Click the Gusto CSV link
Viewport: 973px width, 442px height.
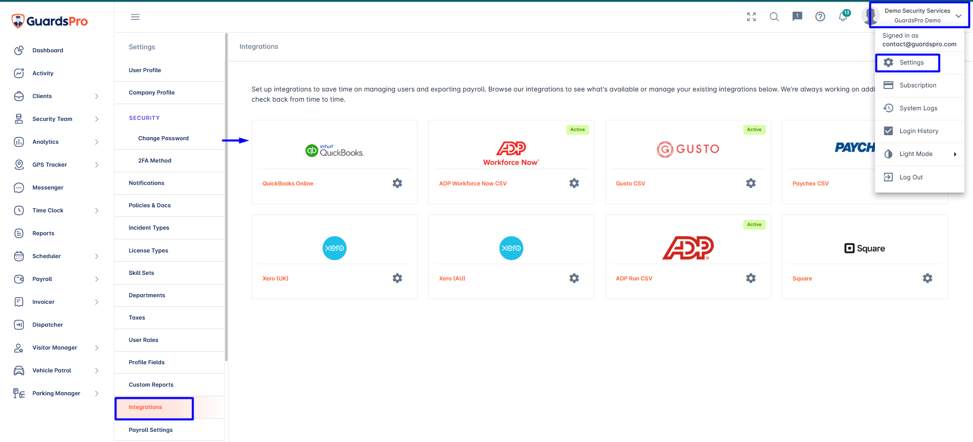pos(630,183)
